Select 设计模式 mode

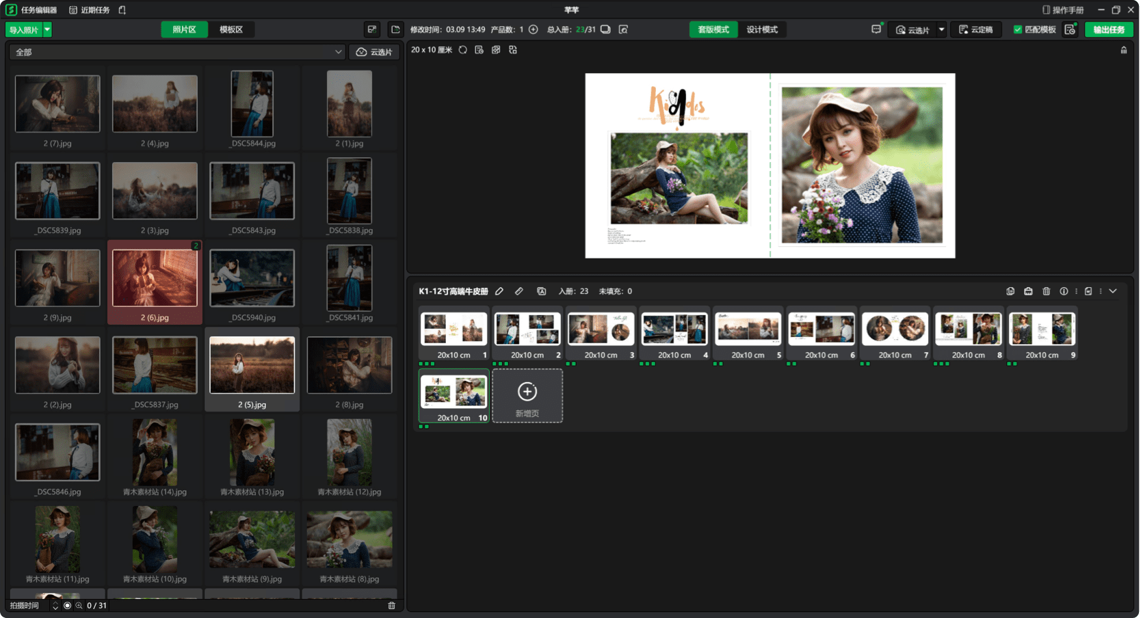762,29
